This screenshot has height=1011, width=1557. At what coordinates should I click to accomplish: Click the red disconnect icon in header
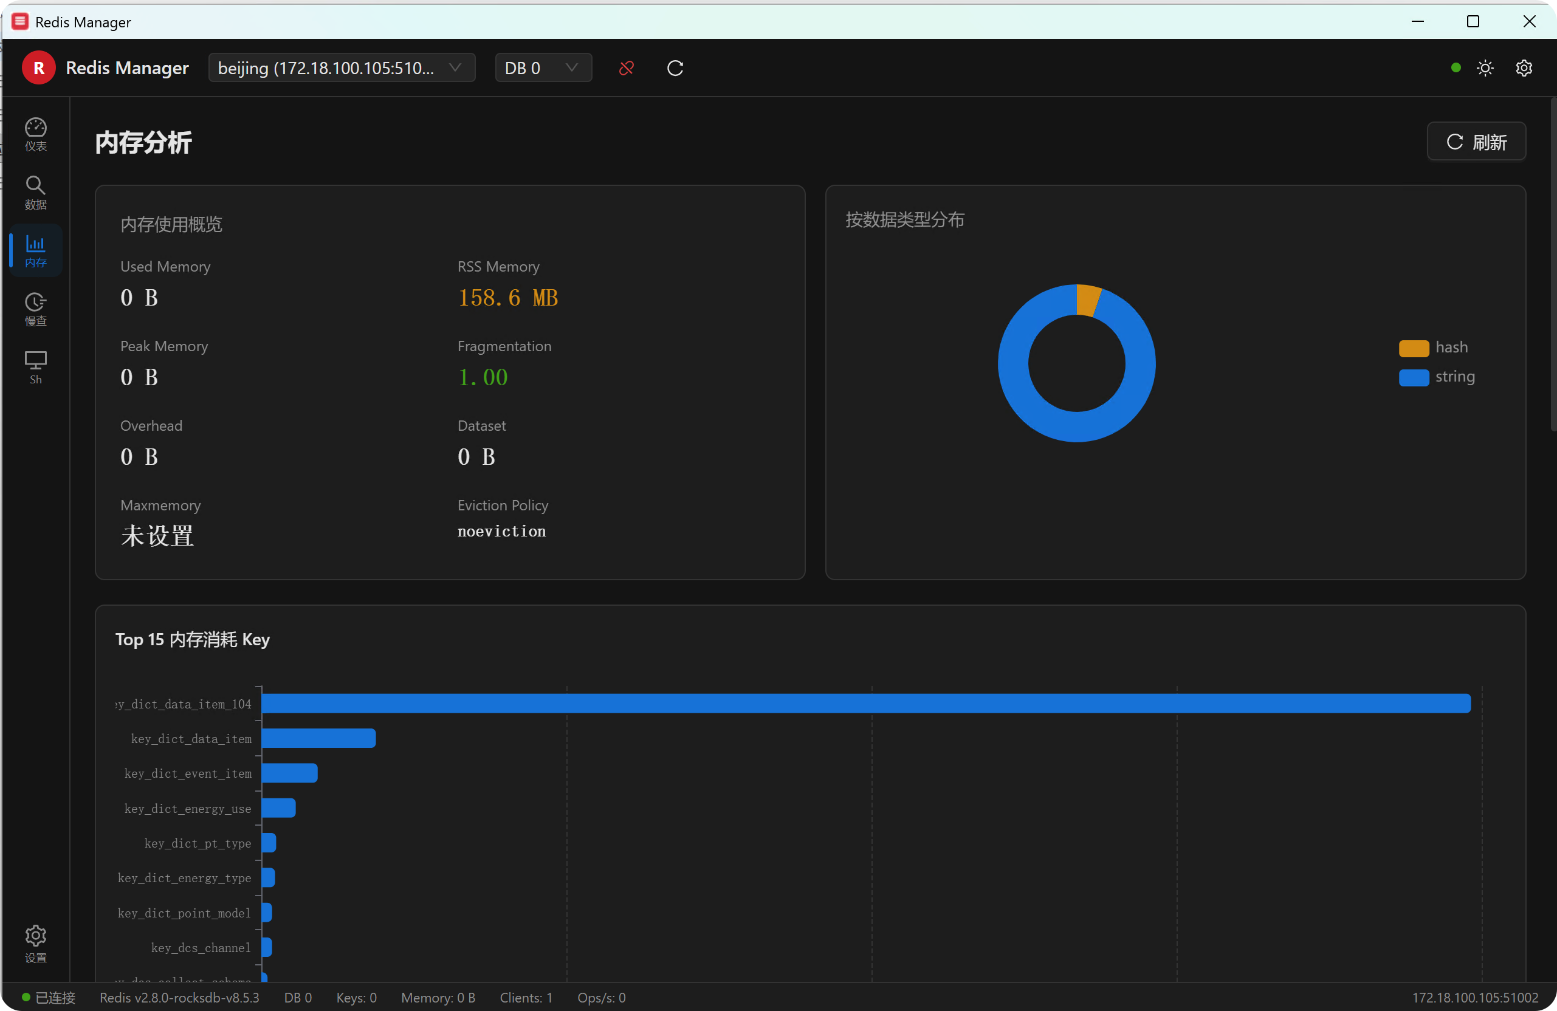pyautogui.click(x=626, y=68)
